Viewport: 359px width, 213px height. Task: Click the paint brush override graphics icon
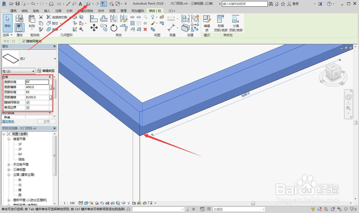pos(153,23)
